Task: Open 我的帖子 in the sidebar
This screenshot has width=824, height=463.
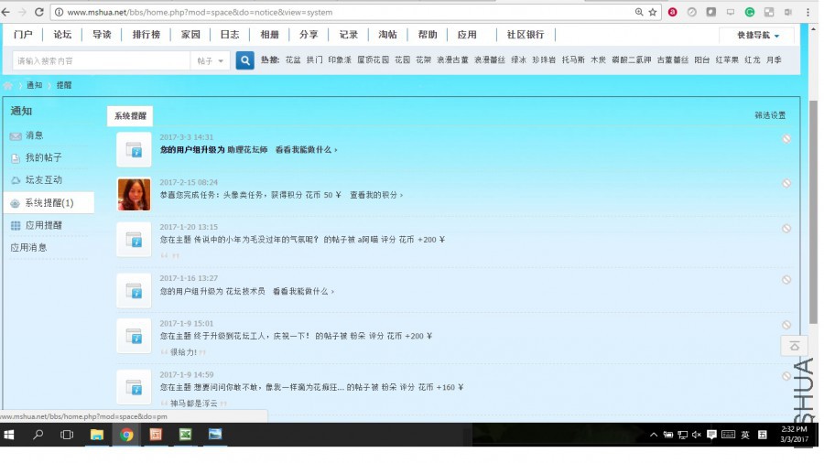Action: (43, 157)
